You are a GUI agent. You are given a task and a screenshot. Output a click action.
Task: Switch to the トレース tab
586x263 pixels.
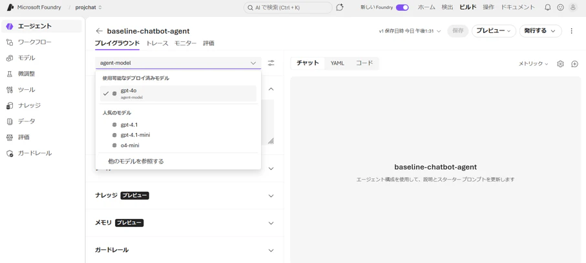[157, 43]
